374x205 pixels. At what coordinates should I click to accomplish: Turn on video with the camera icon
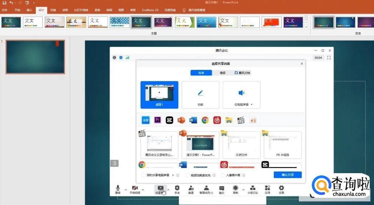135,190
